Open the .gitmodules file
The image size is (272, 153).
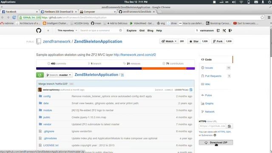50,139
